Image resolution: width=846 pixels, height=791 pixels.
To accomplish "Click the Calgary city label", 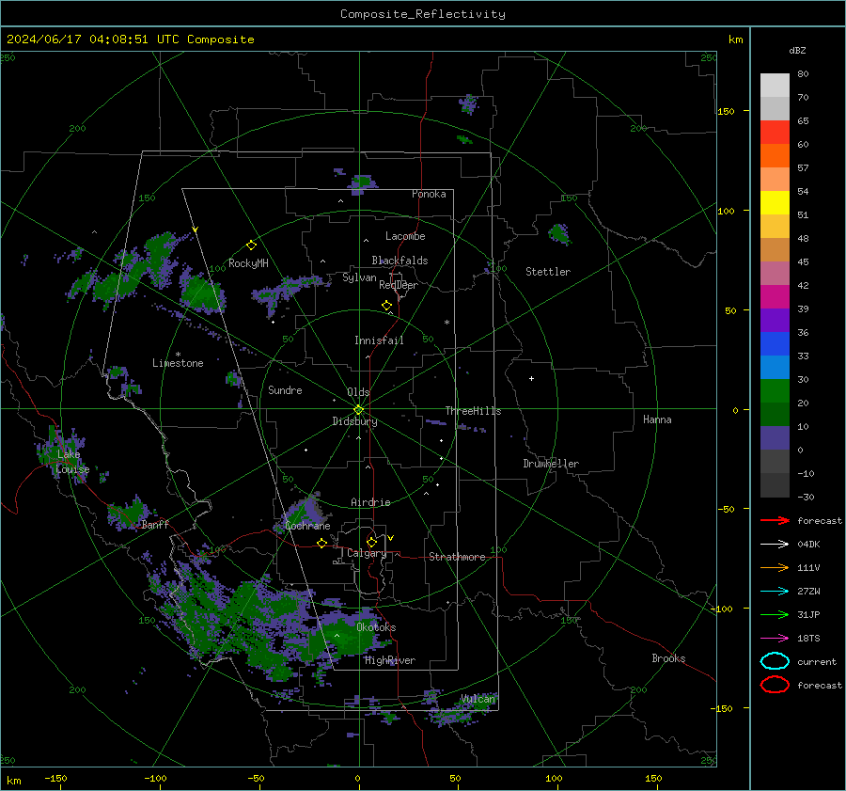I will 367,553.
